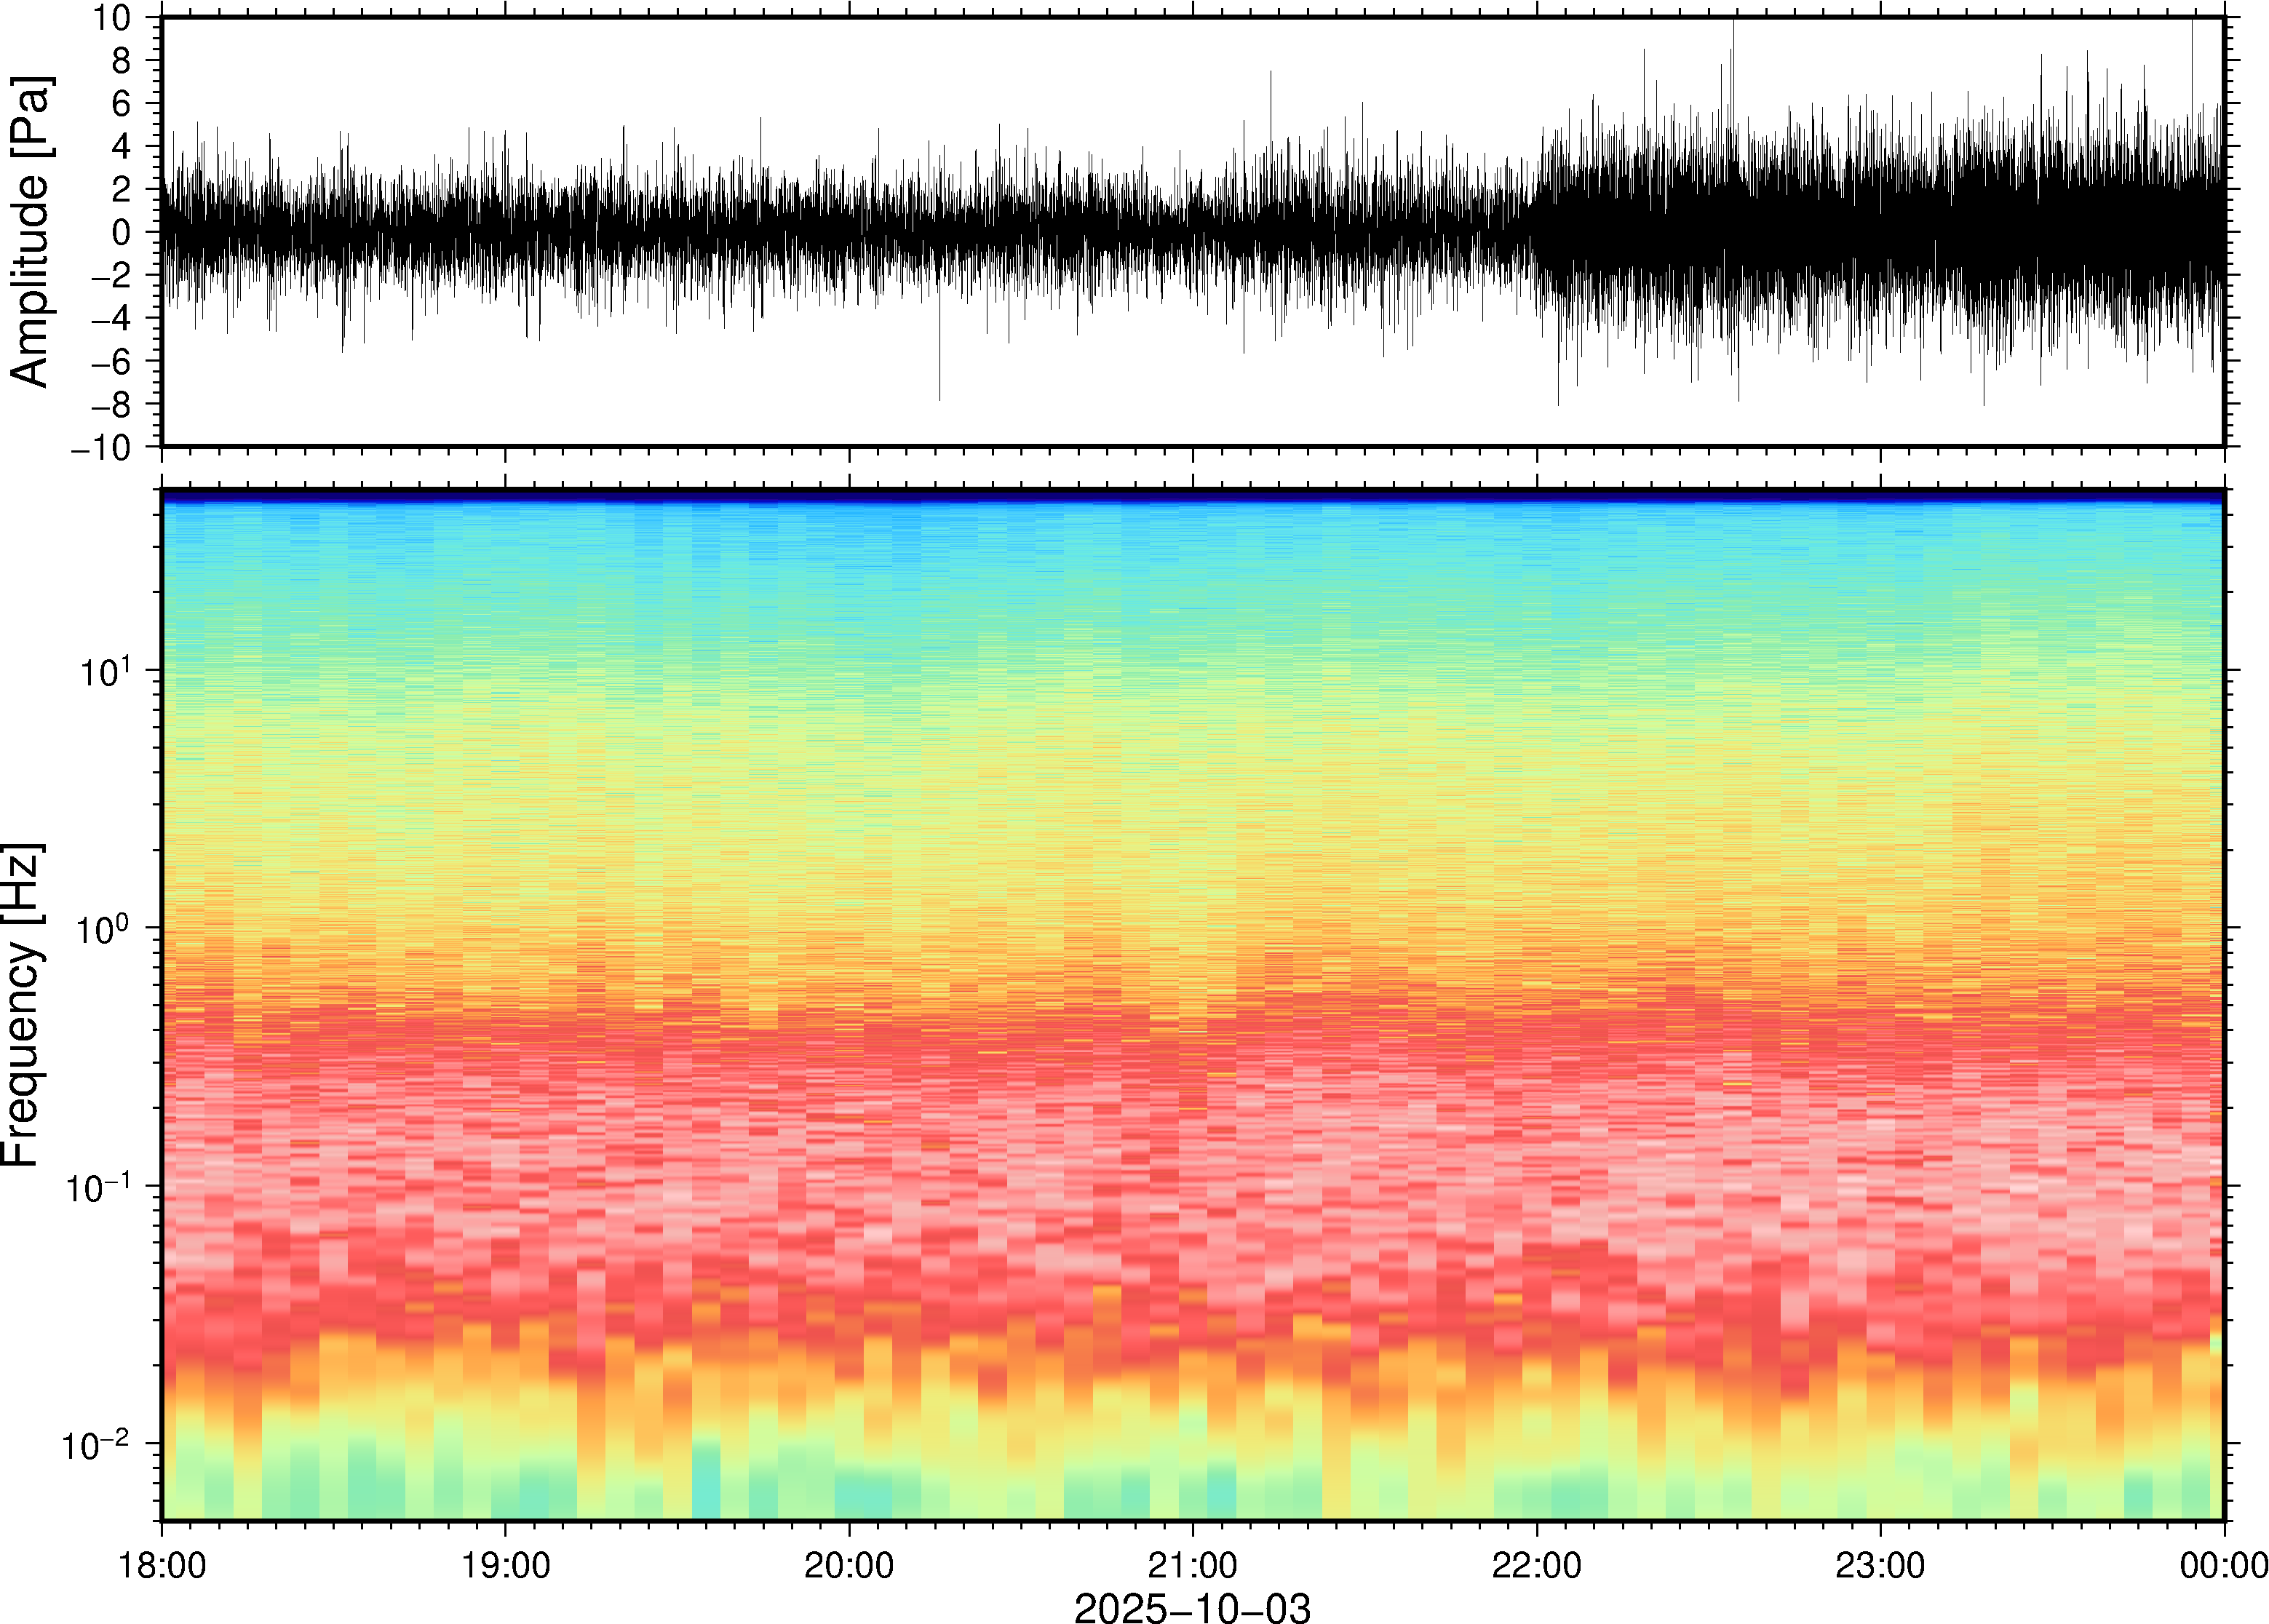Click the amplitude tick label 6
Image resolution: width=2269 pixels, height=1624 pixels.
122,104
